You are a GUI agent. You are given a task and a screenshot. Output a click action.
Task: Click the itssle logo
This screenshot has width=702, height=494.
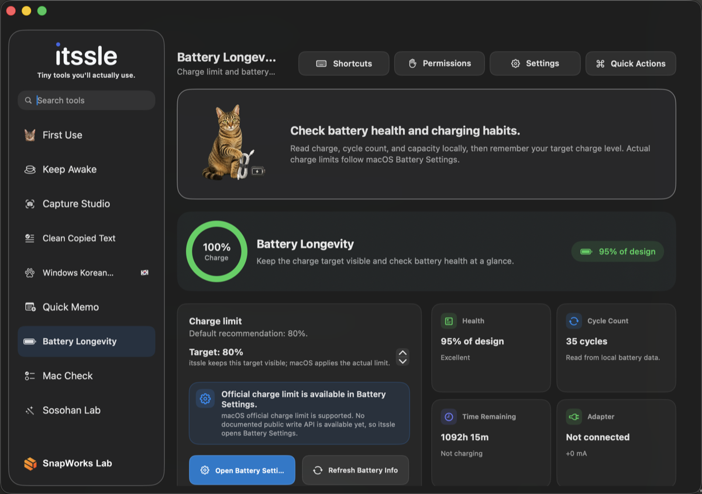click(87, 54)
